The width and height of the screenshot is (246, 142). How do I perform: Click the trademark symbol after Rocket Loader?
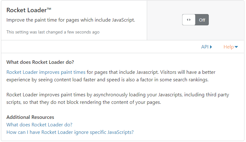click(x=49, y=9)
